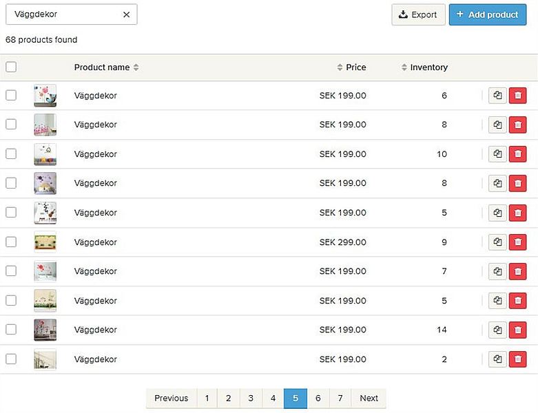Delete the SEK 299.00 product
538x413 pixels.
coord(517,242)
